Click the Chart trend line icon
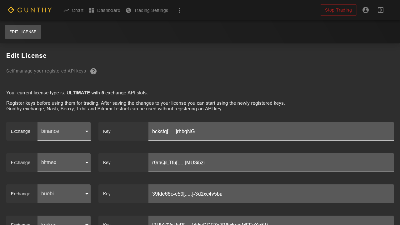Image resolution: width=400 pixels, height=225 pixels. point(66,10)
